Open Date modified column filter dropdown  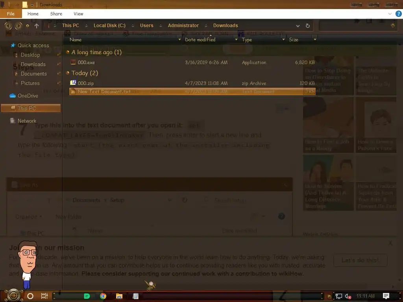[x=236, y=40]
